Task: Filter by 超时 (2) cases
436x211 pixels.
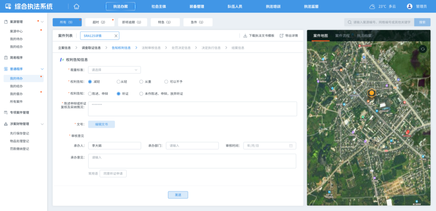Action: tap(100, 22)
